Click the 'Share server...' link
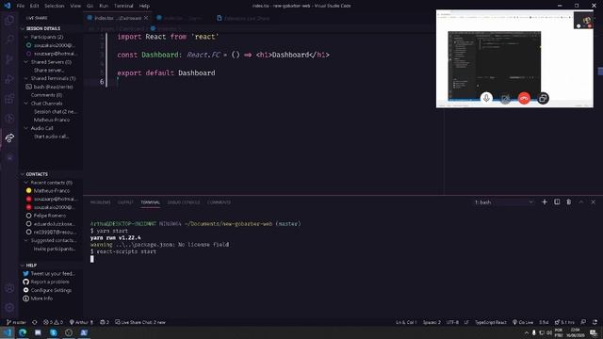 coord(49,71)
